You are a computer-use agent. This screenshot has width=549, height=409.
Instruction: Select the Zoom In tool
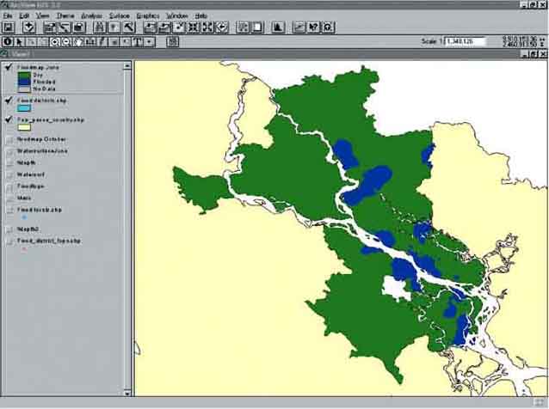pos(54,41)
